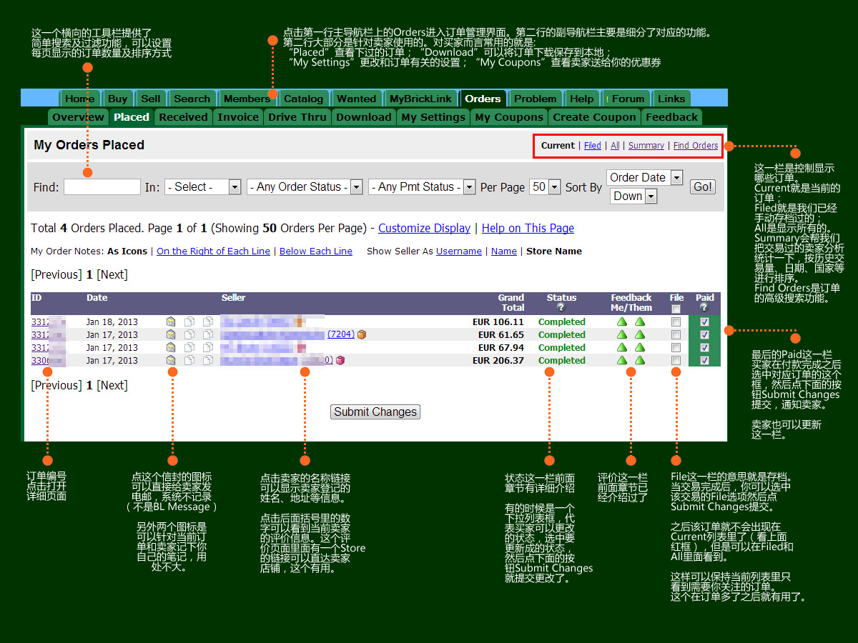Click orange store box icon beside (7204)
The image size is (858, 643).
pyautogui.click(x=362, y=334)
